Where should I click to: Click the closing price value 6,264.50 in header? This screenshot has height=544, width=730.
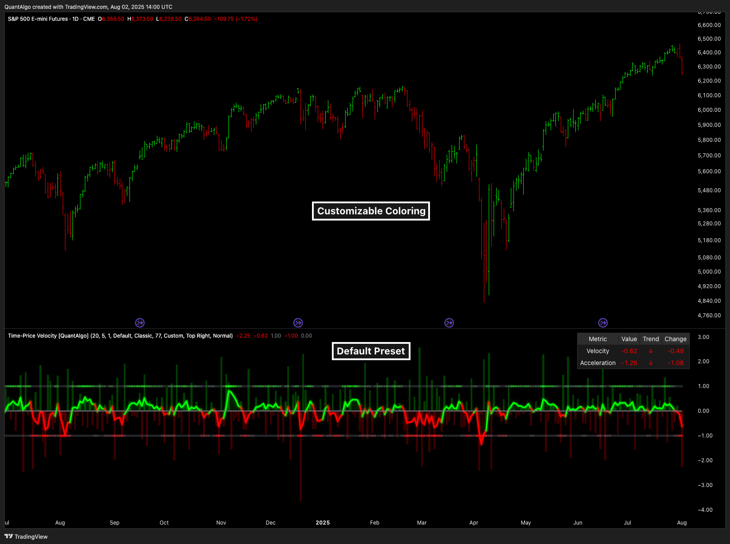[x=200, y=19]
